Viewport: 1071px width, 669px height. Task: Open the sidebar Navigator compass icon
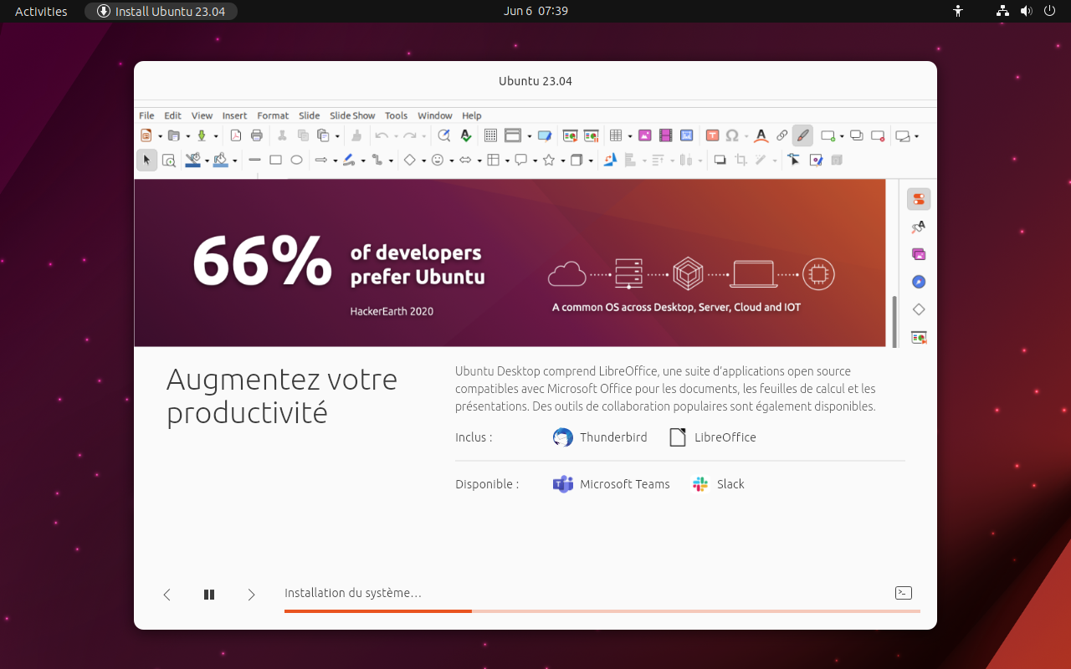[919, 282]
